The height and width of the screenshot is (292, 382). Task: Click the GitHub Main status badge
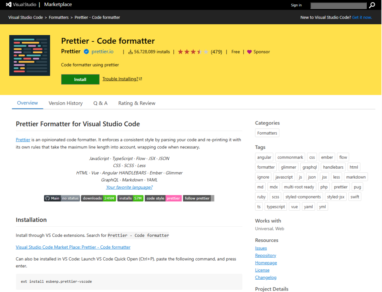click(62, 198)
